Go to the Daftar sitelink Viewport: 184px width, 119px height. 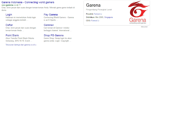[x=9, y=25]
